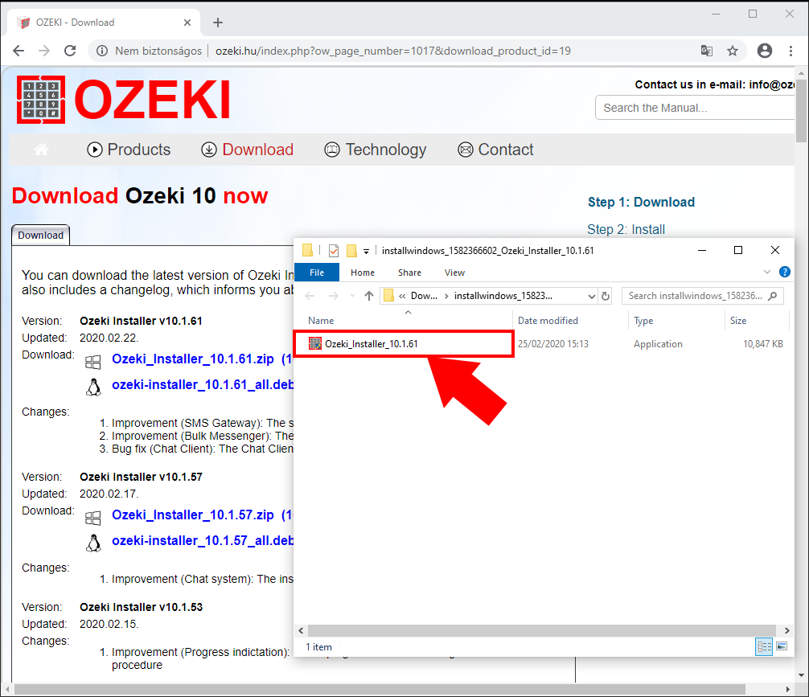Expand the Explorer ribbon chevron

(x=766, y=272)
